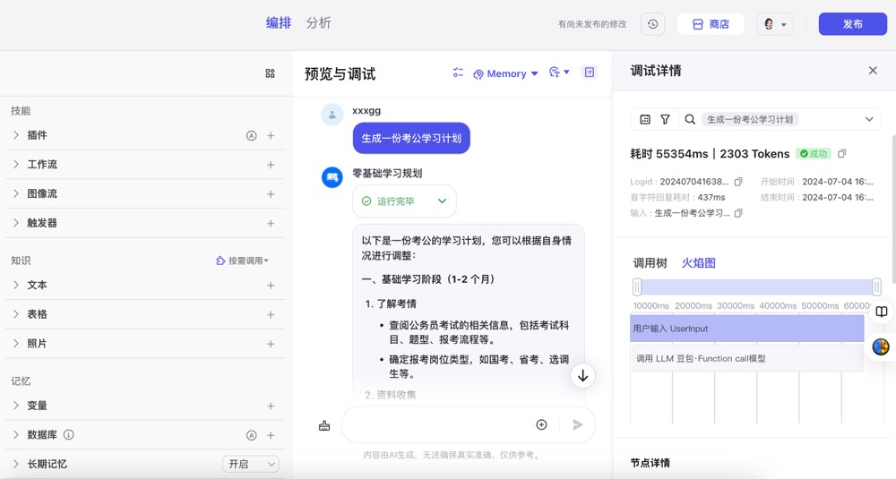896x479 pixels.
Task: Expand the 图像流 section
Action: click(x=16, y=193)
